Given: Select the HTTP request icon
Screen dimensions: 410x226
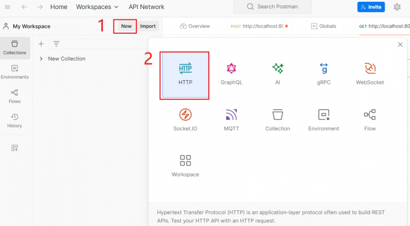Looking at the screenshot, I should click(x=185, y=68).
